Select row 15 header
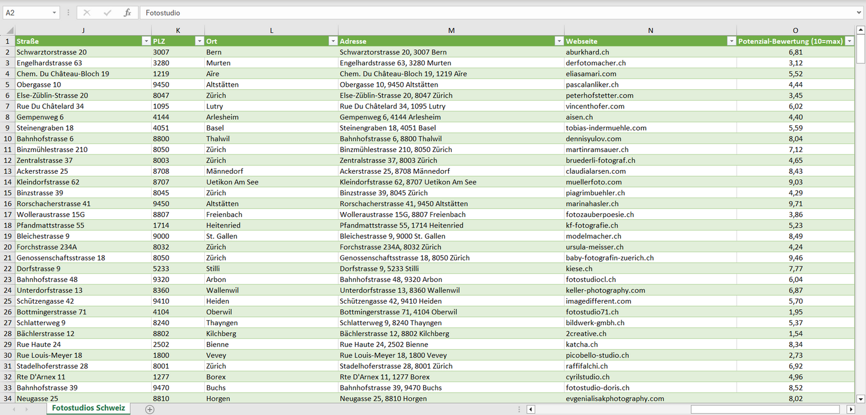Viewport: 866px width, 415px height. pos(8,193)
